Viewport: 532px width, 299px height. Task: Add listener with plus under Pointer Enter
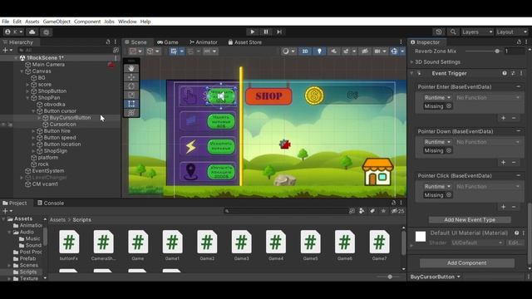pos(504,118)
